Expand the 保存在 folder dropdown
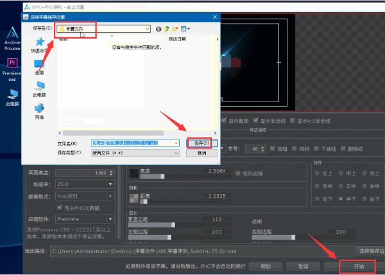This screenshot has height=275, width=385. click(x=148, y=29)
